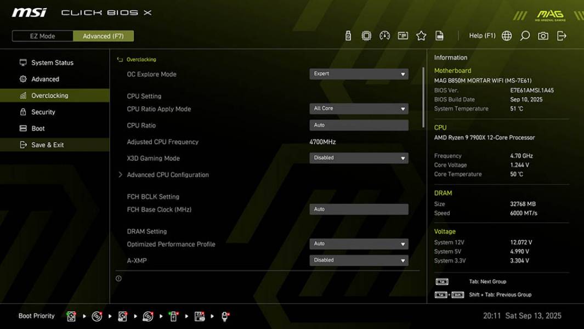The image size is (584, 329).
Task: Open Hardware Monitor via the gauge icon
Action: [x=384, y=35]
